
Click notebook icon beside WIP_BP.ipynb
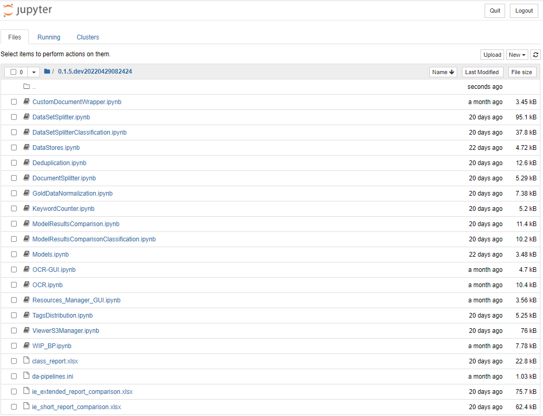click(26, 345)
